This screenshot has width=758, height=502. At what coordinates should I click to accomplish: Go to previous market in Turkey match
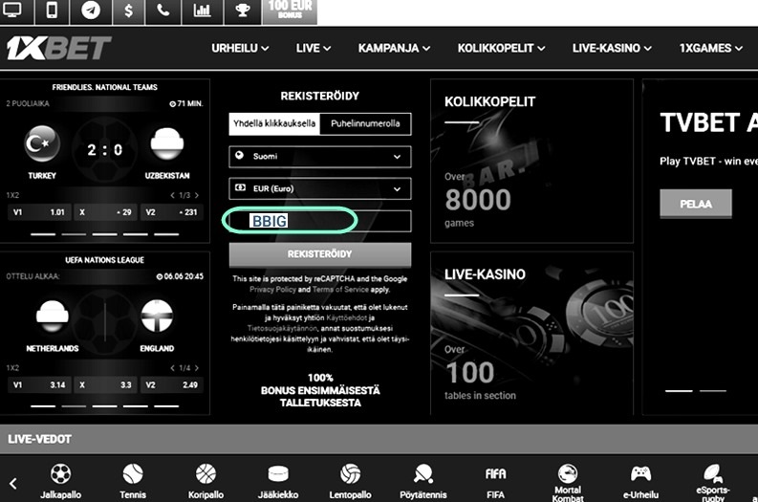click(173, 195)
